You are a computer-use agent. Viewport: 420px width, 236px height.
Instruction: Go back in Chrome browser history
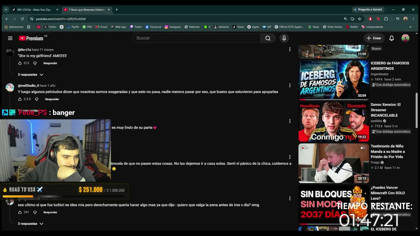click(x=7, y=19)
